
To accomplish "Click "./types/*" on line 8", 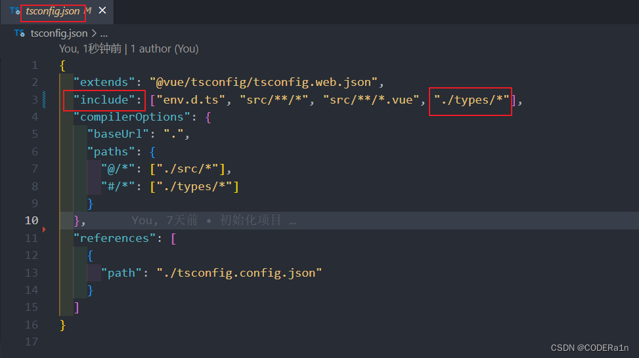I will tap(194, 186).
